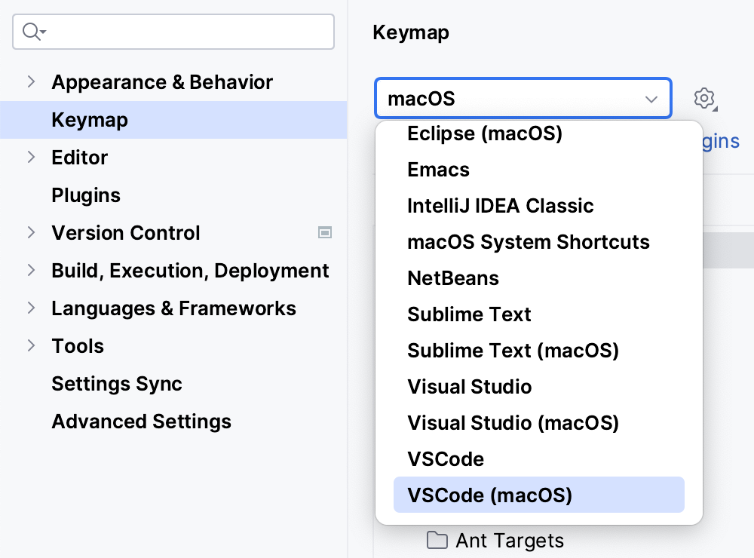Choose the NetBeans keymap
The image size is (754, 558).
point(538,278)
